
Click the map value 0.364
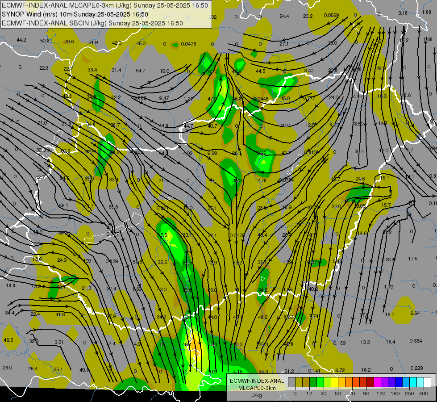pos(416,341)
